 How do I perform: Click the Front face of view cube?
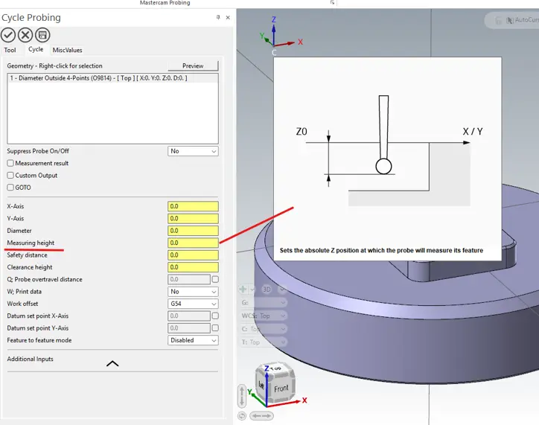(281, 389)
